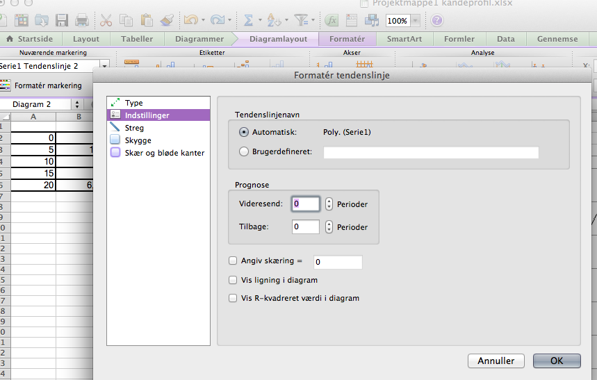Image resolution: width=597 pixels, height=380 pixels.
Task: Check Vis ligning i diagram
Action: 233,280
